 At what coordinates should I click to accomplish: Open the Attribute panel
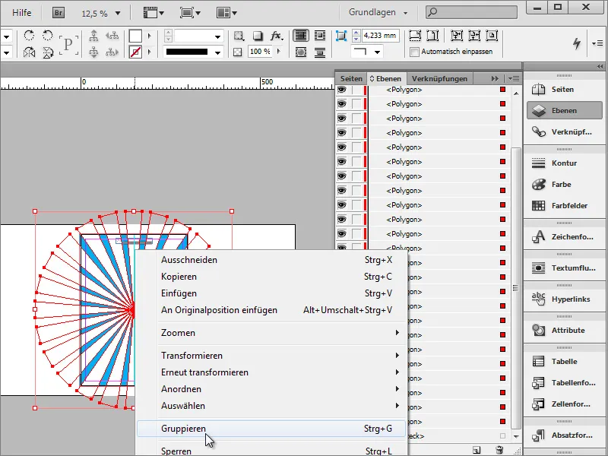tap(564, 331)
